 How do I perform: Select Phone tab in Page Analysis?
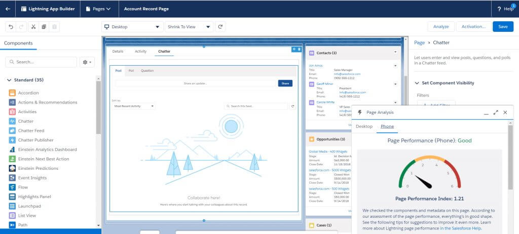[x=387, y=126]
